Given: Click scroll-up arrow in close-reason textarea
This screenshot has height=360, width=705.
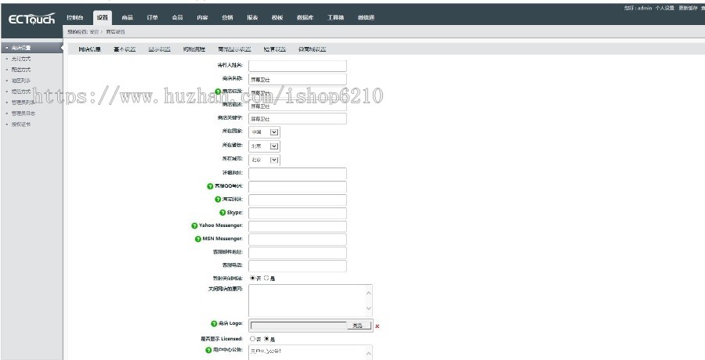Looking at the screenshot, I should (369, 293).
